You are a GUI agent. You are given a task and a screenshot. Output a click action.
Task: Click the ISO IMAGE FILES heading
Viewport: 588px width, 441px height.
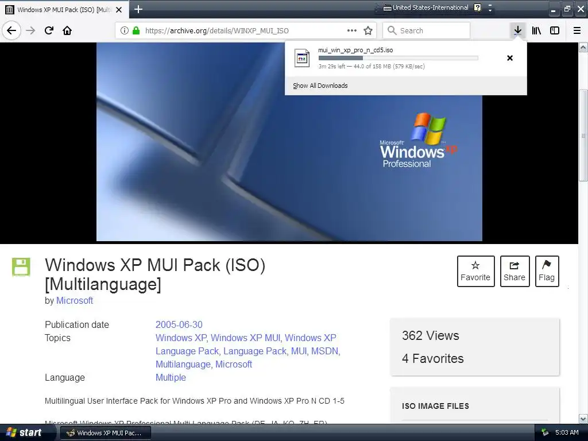coord(435,406)
